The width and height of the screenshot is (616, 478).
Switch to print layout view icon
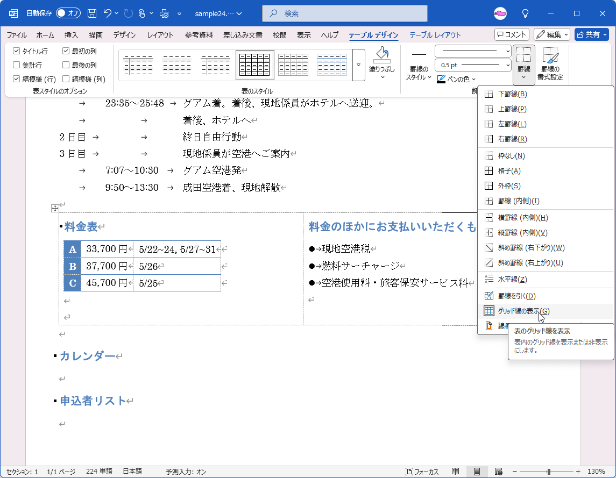(x=477, y=472)
